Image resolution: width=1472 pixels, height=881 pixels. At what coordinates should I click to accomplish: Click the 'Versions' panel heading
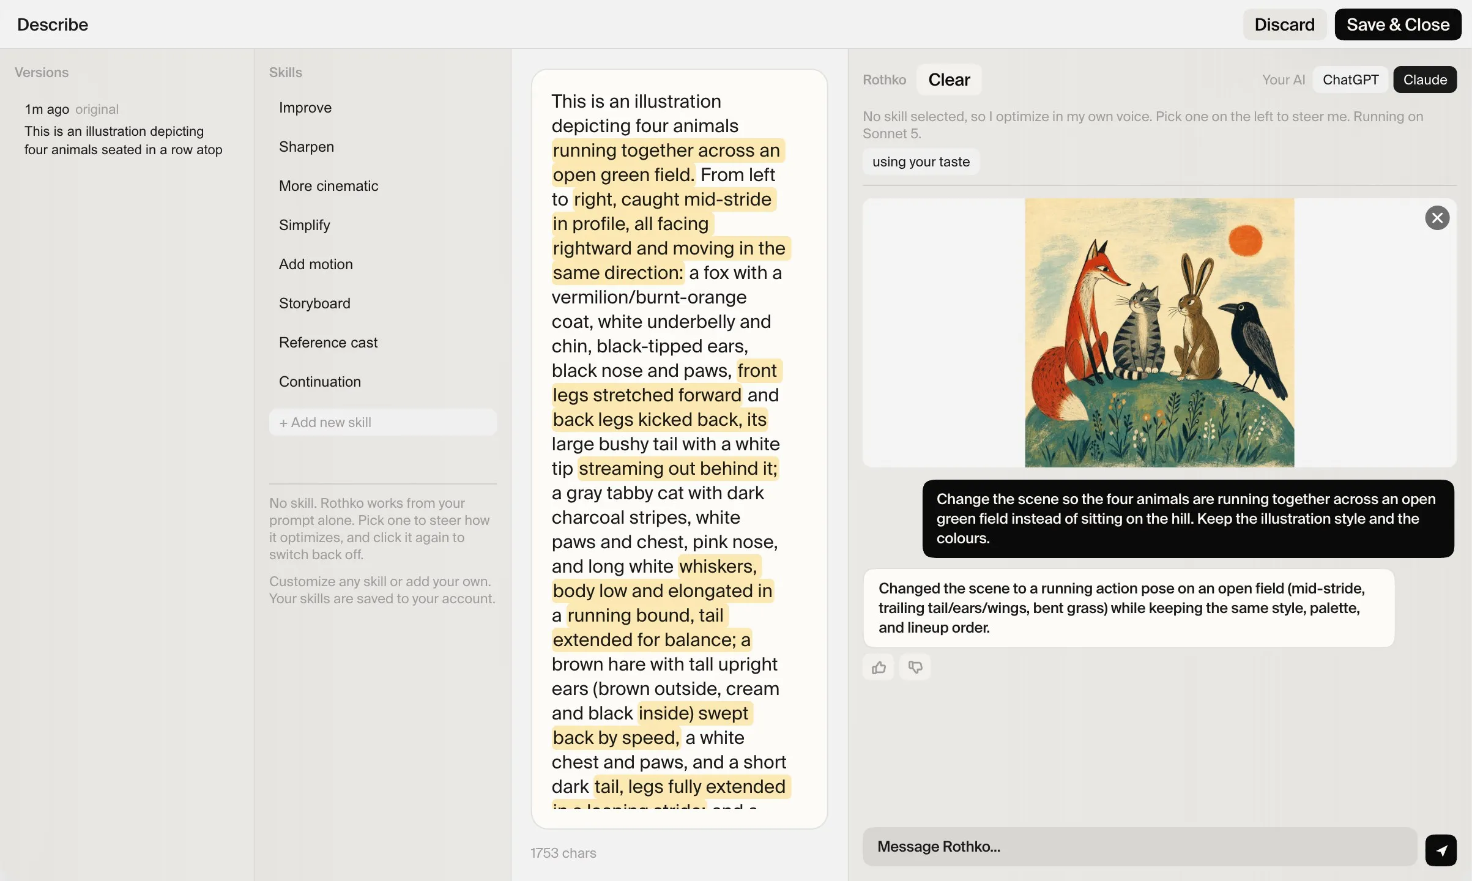(x=42, y=72)
